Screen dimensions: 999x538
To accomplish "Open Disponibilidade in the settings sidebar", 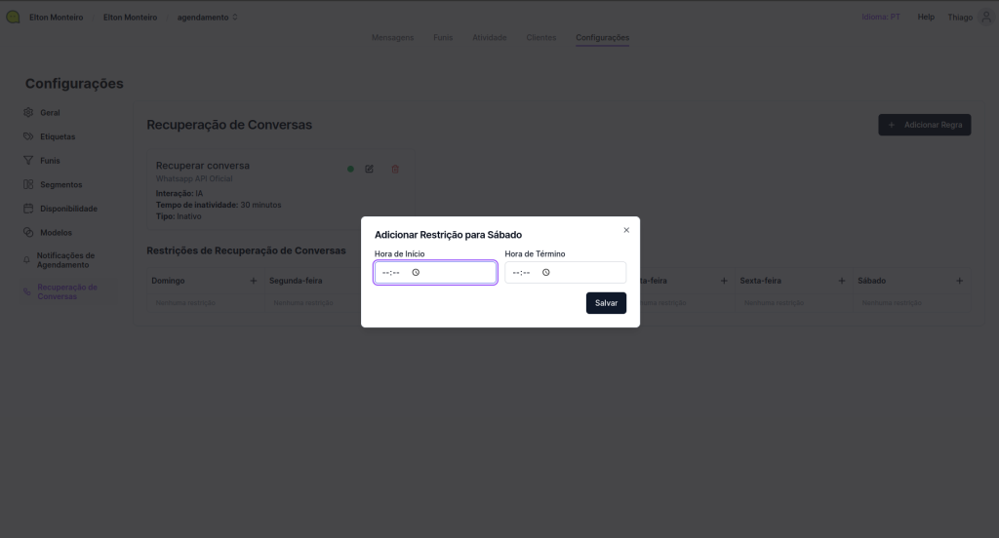I will click(68, 209).
